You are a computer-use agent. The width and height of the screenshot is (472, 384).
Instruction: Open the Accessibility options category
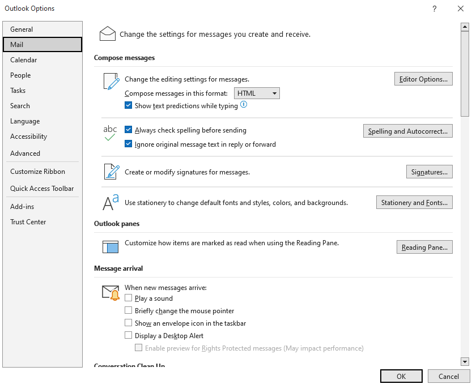[x=42, y=136]
